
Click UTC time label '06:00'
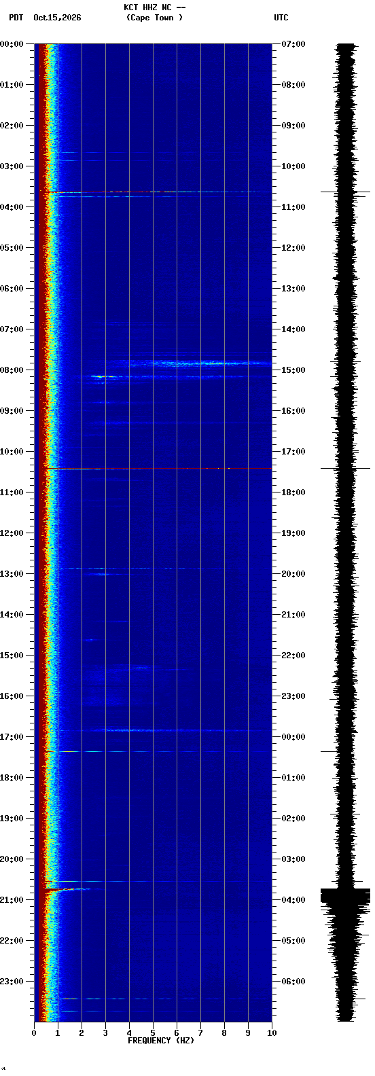point(293,982)
